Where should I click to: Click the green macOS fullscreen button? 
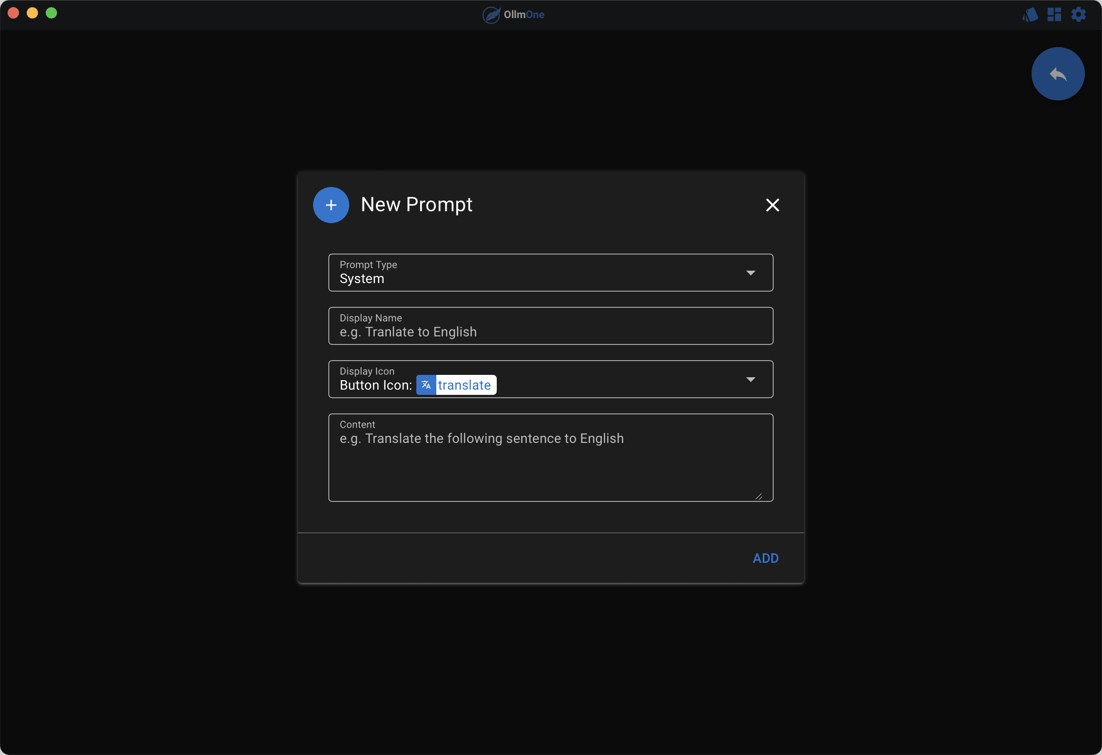51,13
